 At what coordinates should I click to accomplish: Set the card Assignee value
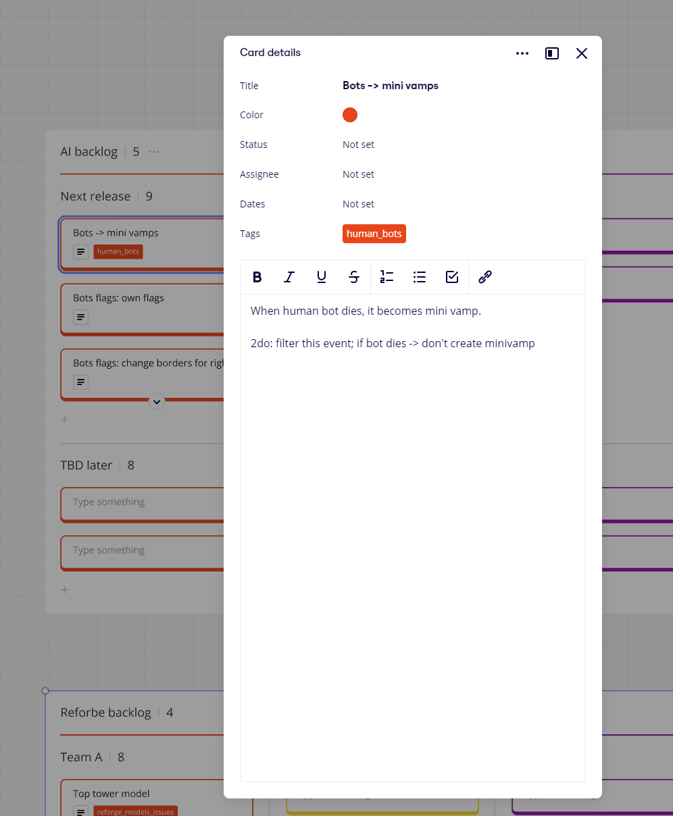pos(358,174)
